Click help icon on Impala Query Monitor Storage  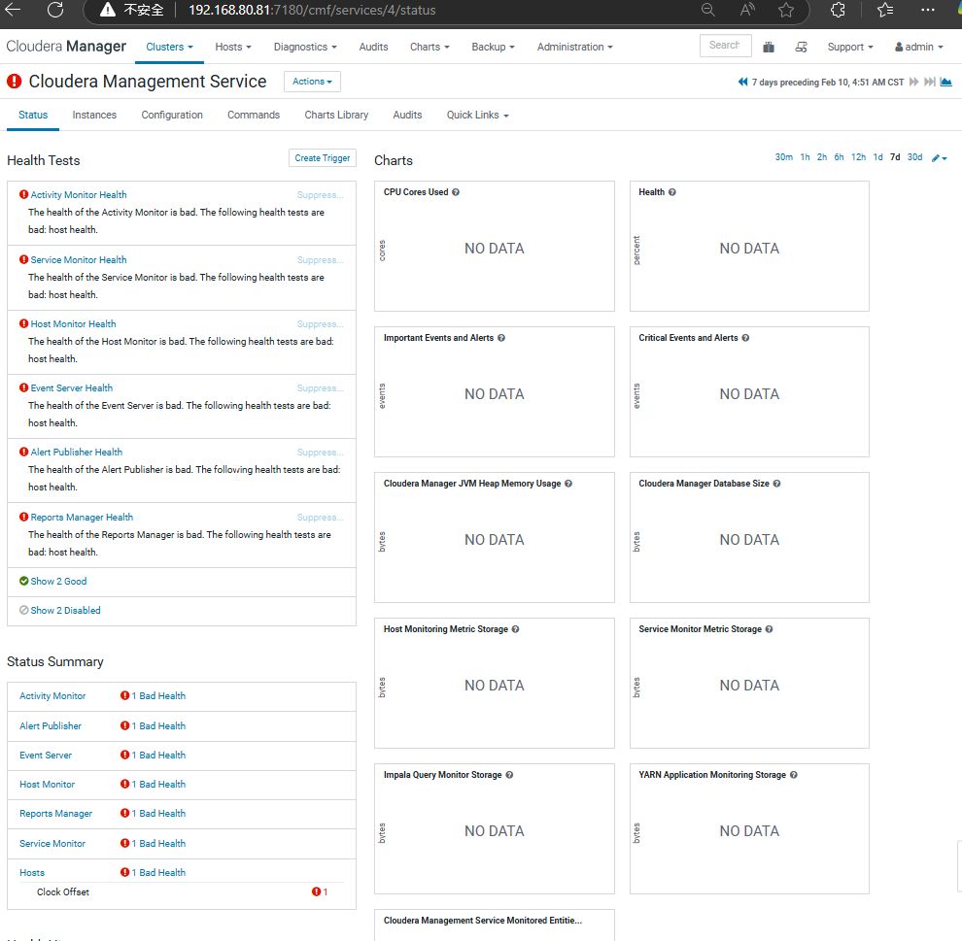click(x=509, y=775)
